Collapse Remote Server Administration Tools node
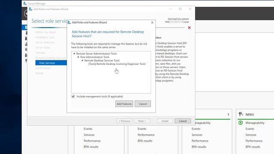274x154 pixels. [x=74, y=53]
